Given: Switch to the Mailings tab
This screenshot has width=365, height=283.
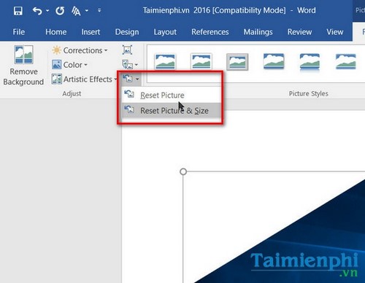Looking at the screenshot, I should pos(258,32).
